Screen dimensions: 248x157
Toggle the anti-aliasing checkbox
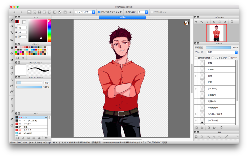[x=99, y=12]
